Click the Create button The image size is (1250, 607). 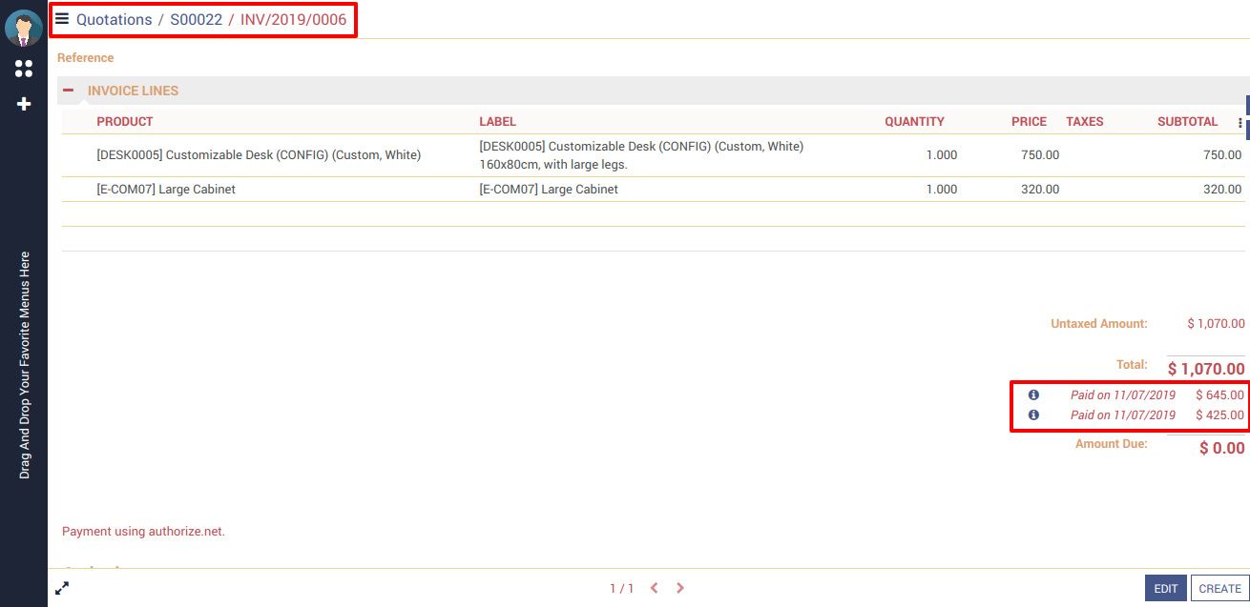pyautogui.click(x=1219, y=589)
